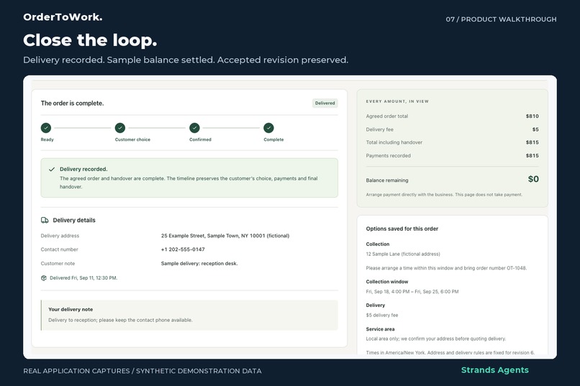580x386 pixels.
Task: Click the Collection window subheading
Action: (387, 282)
